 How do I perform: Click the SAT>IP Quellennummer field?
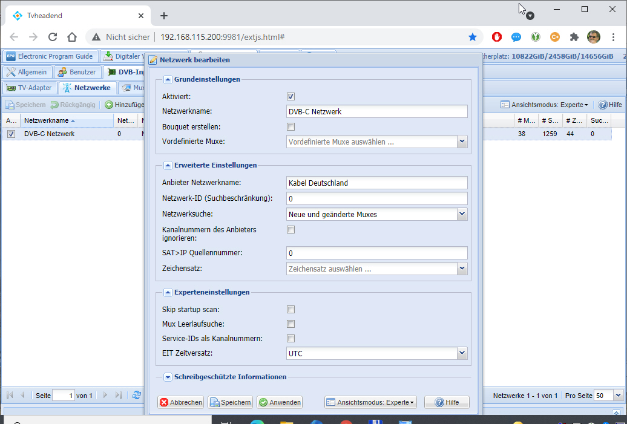click(376, 253)
